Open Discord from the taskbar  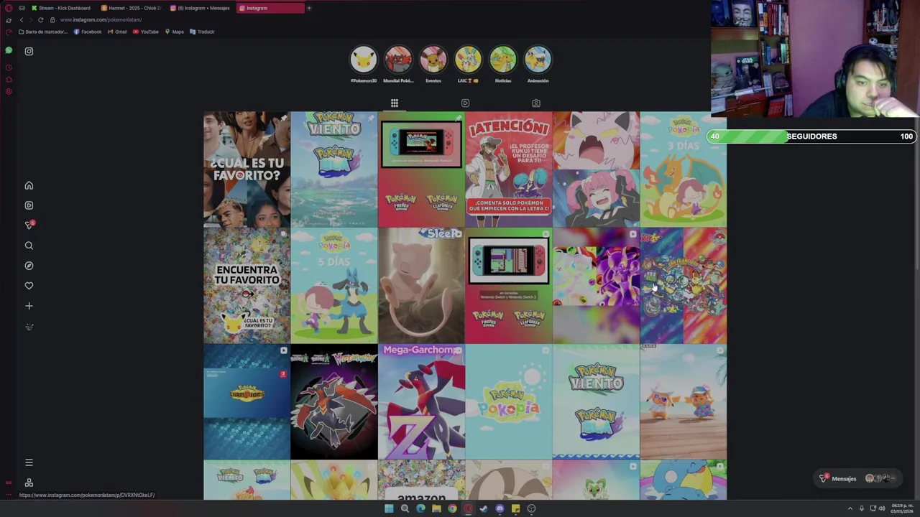click(500, 508)
